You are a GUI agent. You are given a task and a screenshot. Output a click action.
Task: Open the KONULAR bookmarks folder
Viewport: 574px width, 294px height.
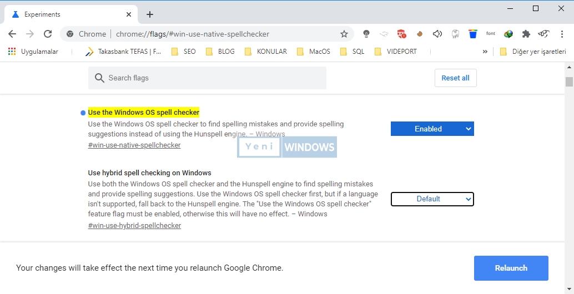(x=266, y=52)
